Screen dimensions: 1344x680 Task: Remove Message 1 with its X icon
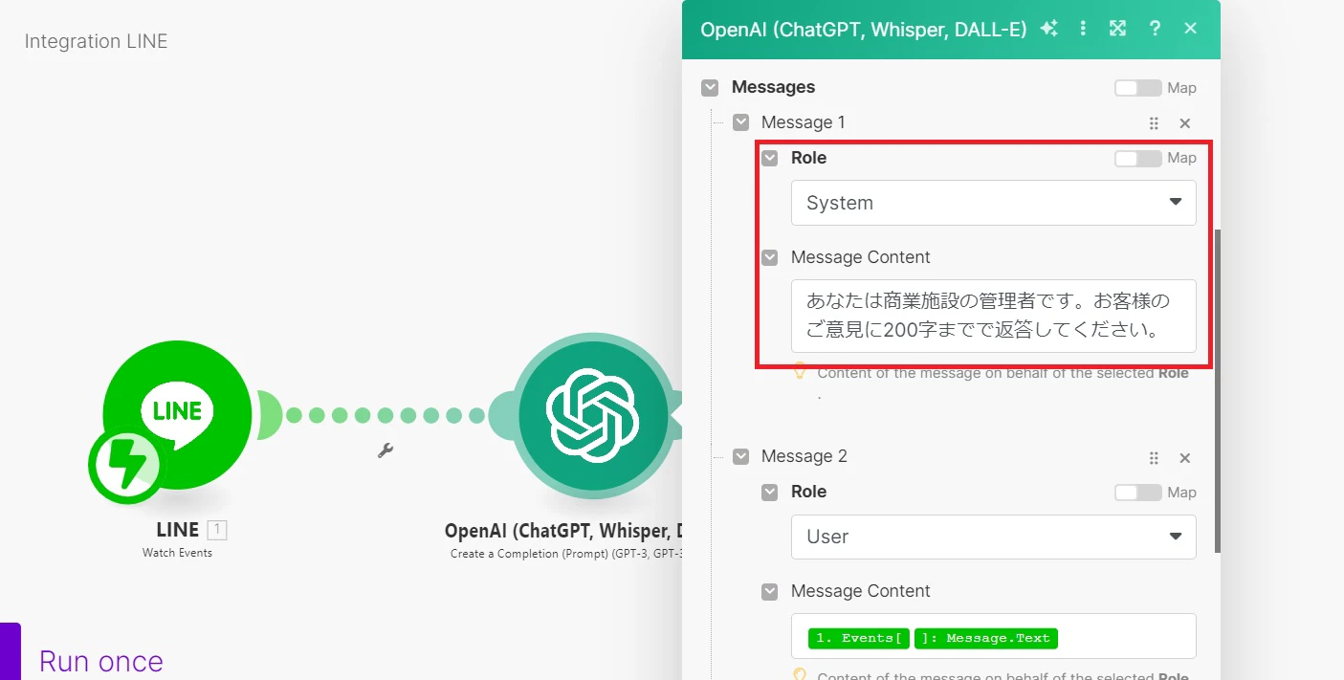click(1184, 123)
